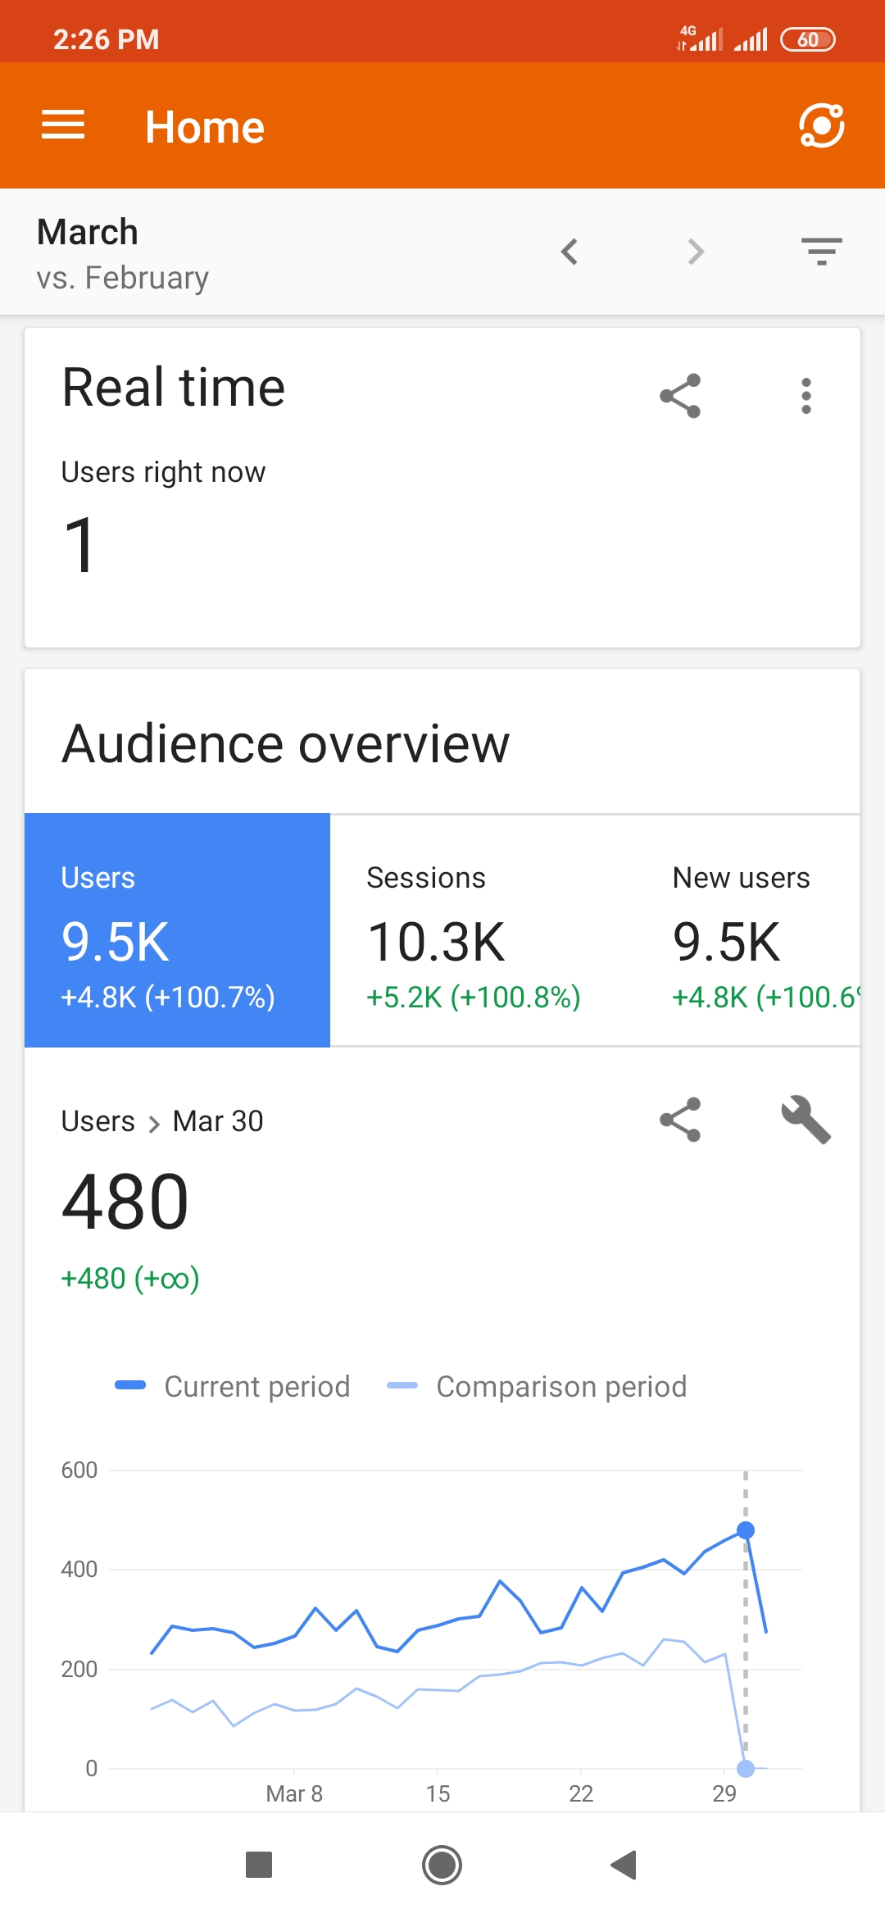The image size is (885, 1918).
Task: Toggle the Comparison period legend series
Action: (x=538, y=1386)
